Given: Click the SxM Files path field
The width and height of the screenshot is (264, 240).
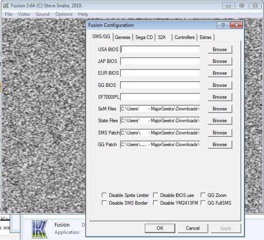Looking at the screenshot, I should point(160,109).
